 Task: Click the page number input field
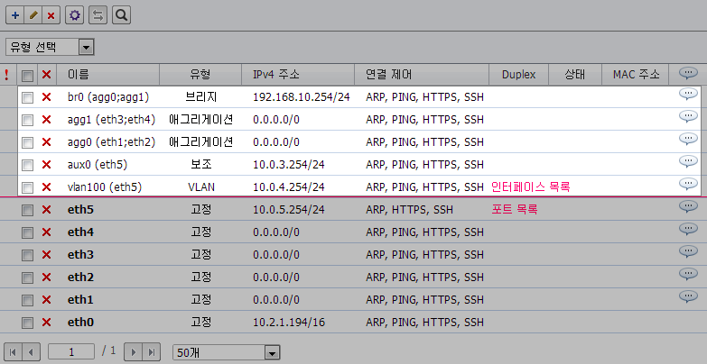pos(71,351)
